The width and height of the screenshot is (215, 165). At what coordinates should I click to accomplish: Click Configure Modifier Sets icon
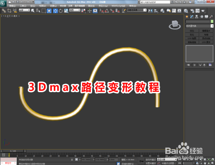[x=210, y=65]
